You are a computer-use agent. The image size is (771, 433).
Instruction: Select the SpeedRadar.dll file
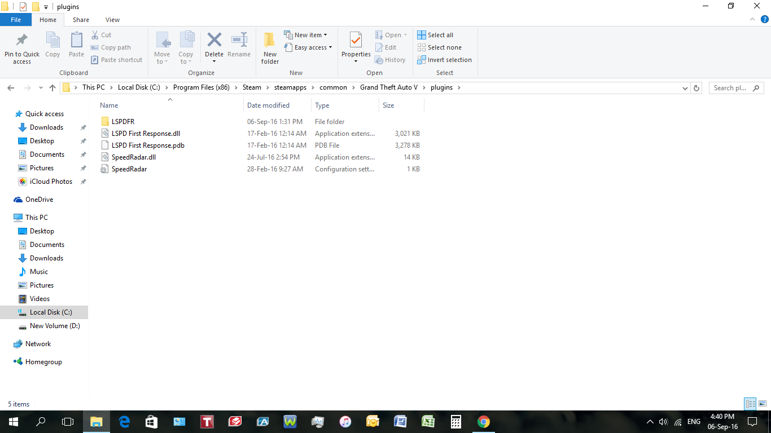(134, 157)
